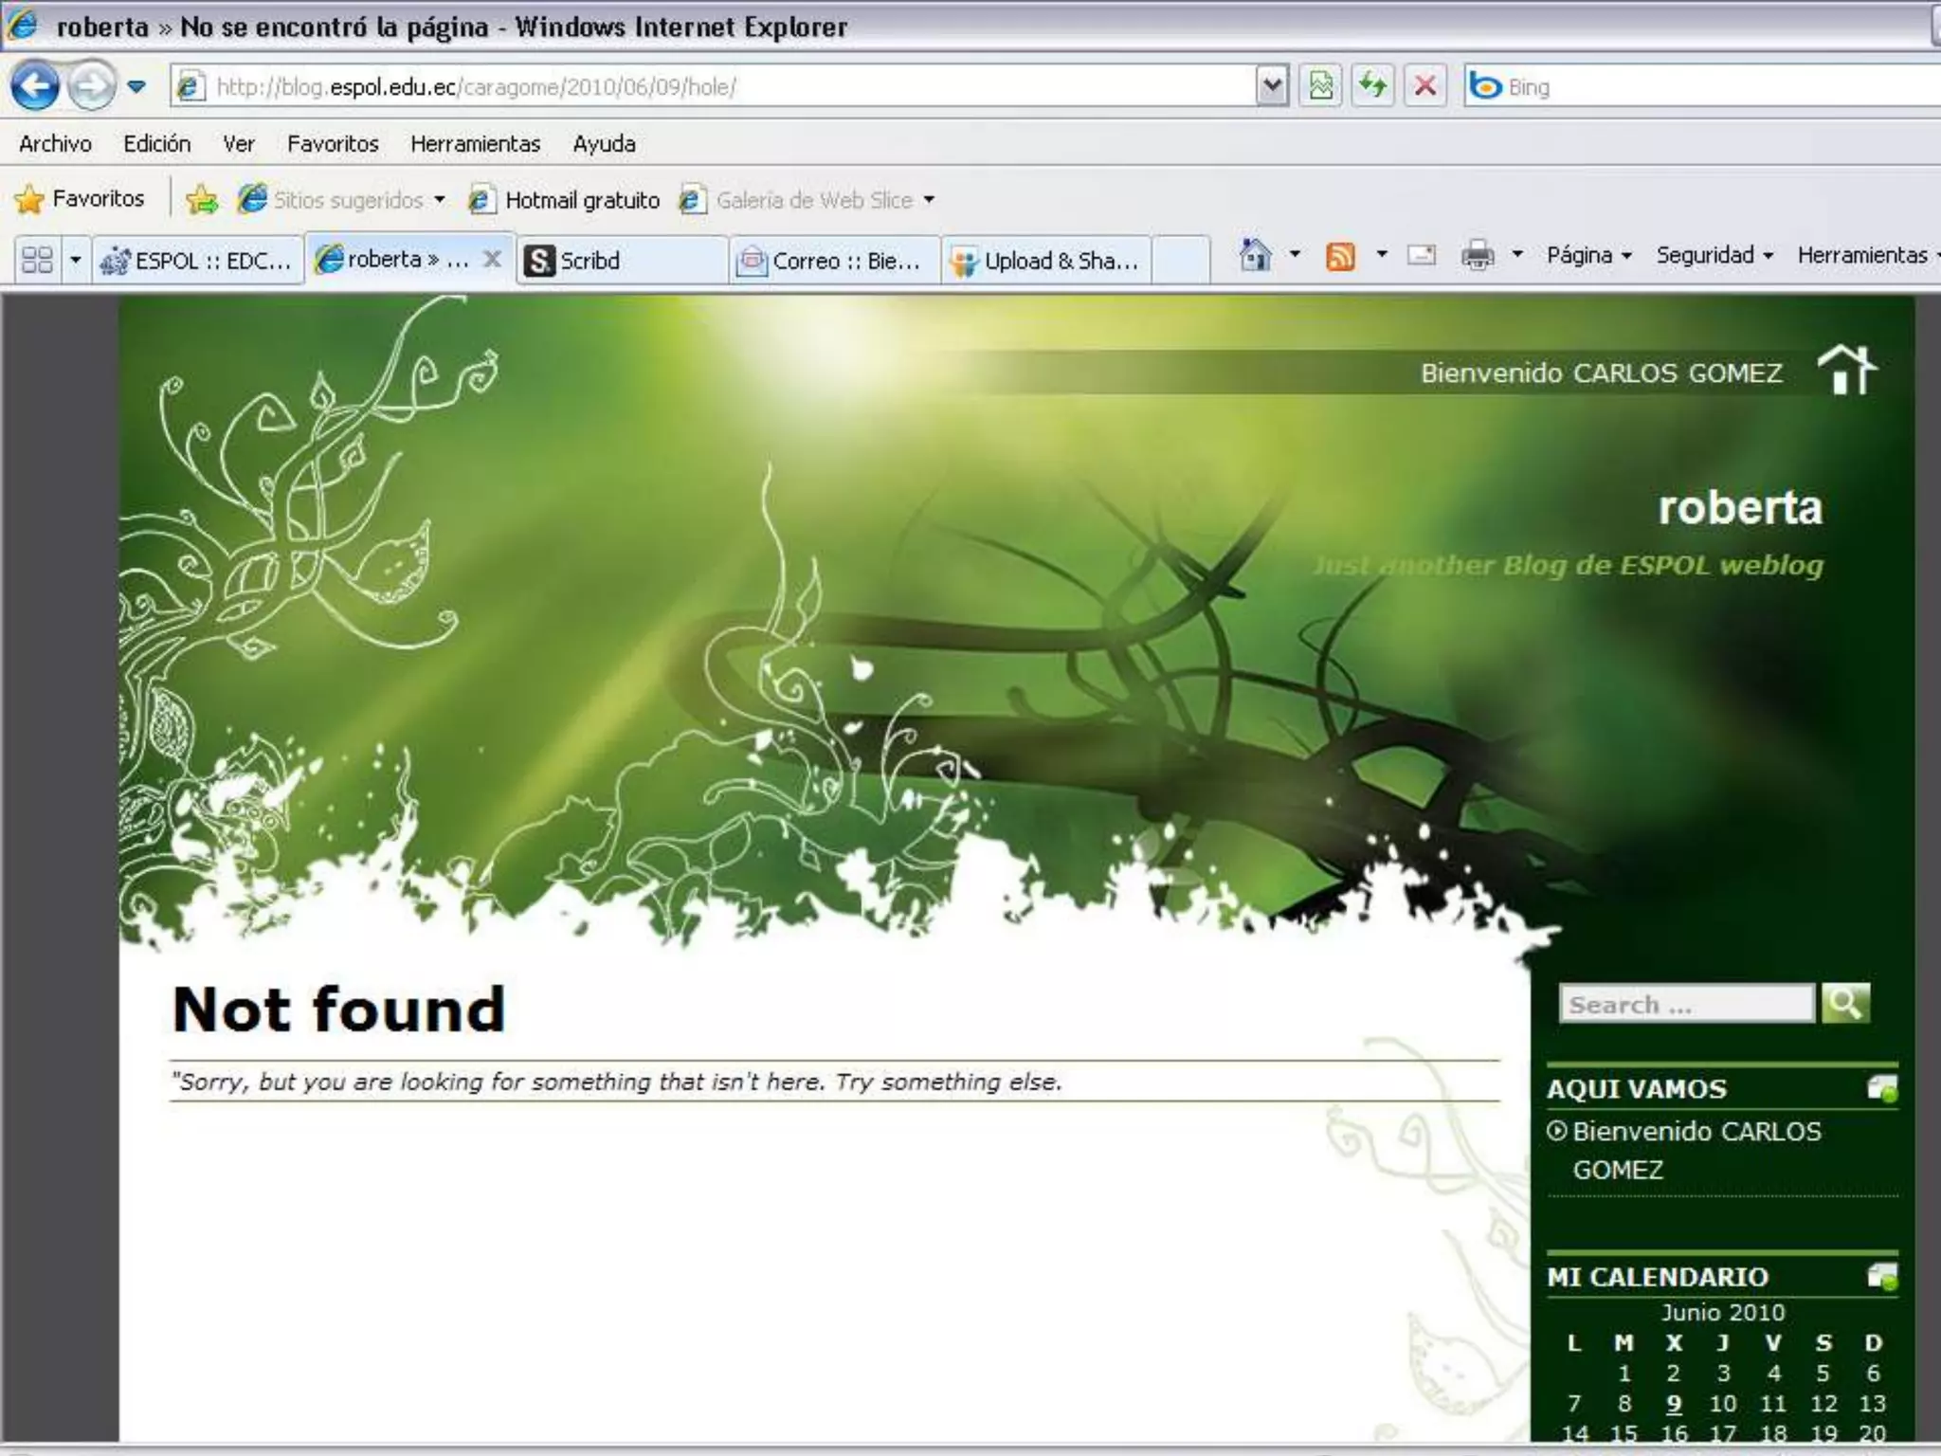Click the Compatibility View icon
Screen dimensions: 1941x1456
click(1320, 86)
